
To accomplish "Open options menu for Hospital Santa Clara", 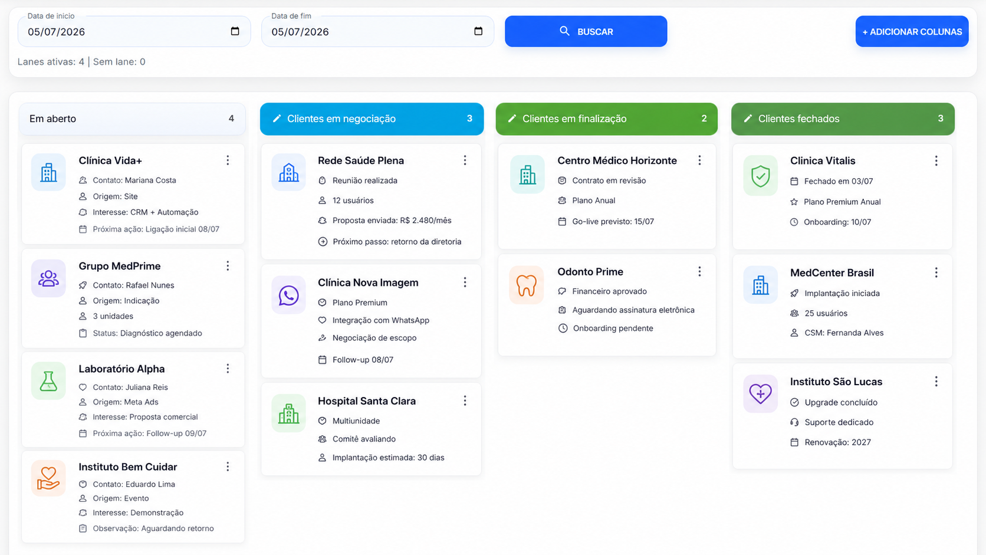I will pos(465,401).
